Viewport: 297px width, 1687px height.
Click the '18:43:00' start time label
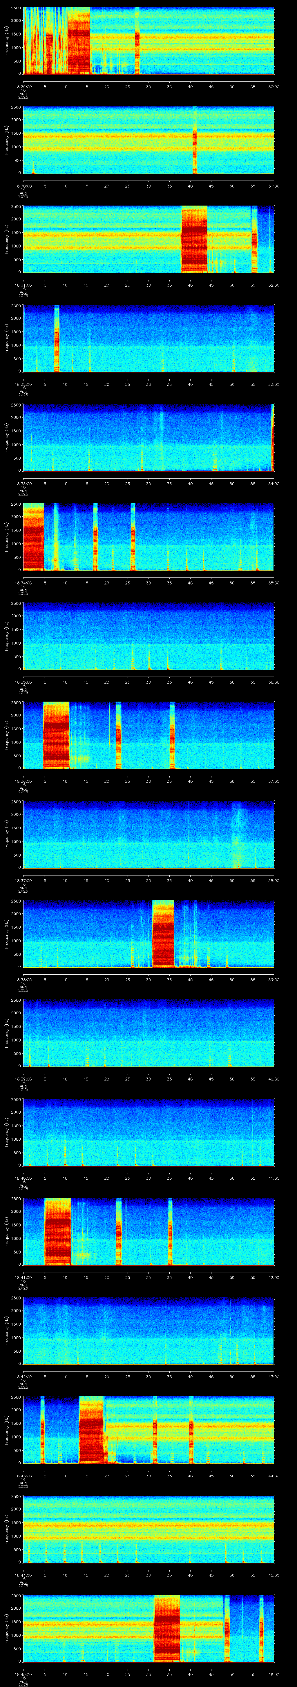pos(23,1476)
